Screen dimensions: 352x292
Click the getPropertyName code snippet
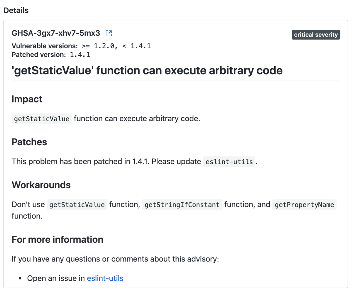tap(304, 204)
